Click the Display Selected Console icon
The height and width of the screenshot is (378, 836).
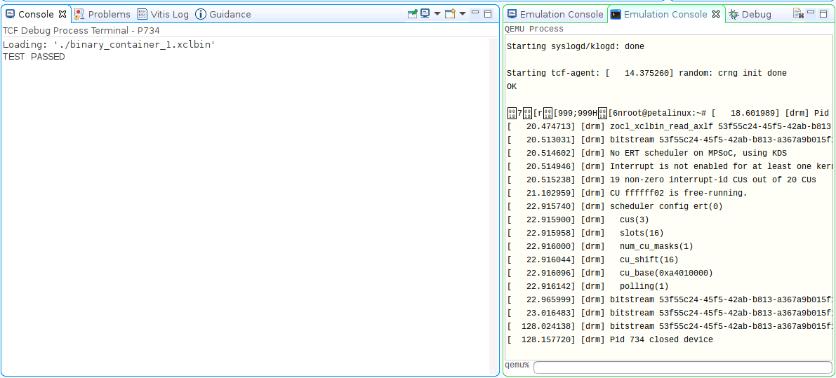click(x=425, y=14)
